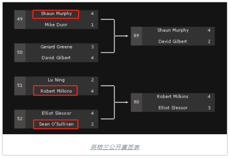The width and height of the screenshot is (230, 158).
Task: Open match number 90 box
Action: pyautogui.click(x=136, y=102)
